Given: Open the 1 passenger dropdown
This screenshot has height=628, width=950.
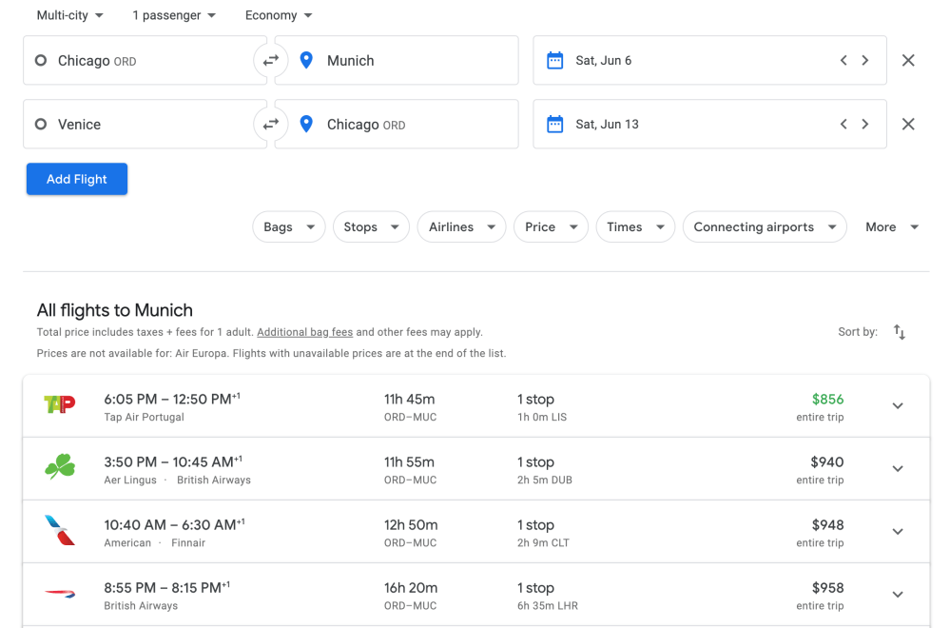Looking at the screenshot, I should click(x=174, y=15).
